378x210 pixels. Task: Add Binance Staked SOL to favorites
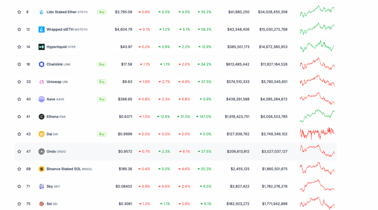(19, 169)
